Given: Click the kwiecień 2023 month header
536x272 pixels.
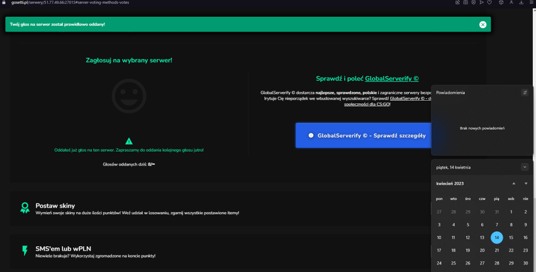Looking at the screenshot, I should (x=450, y=184).
